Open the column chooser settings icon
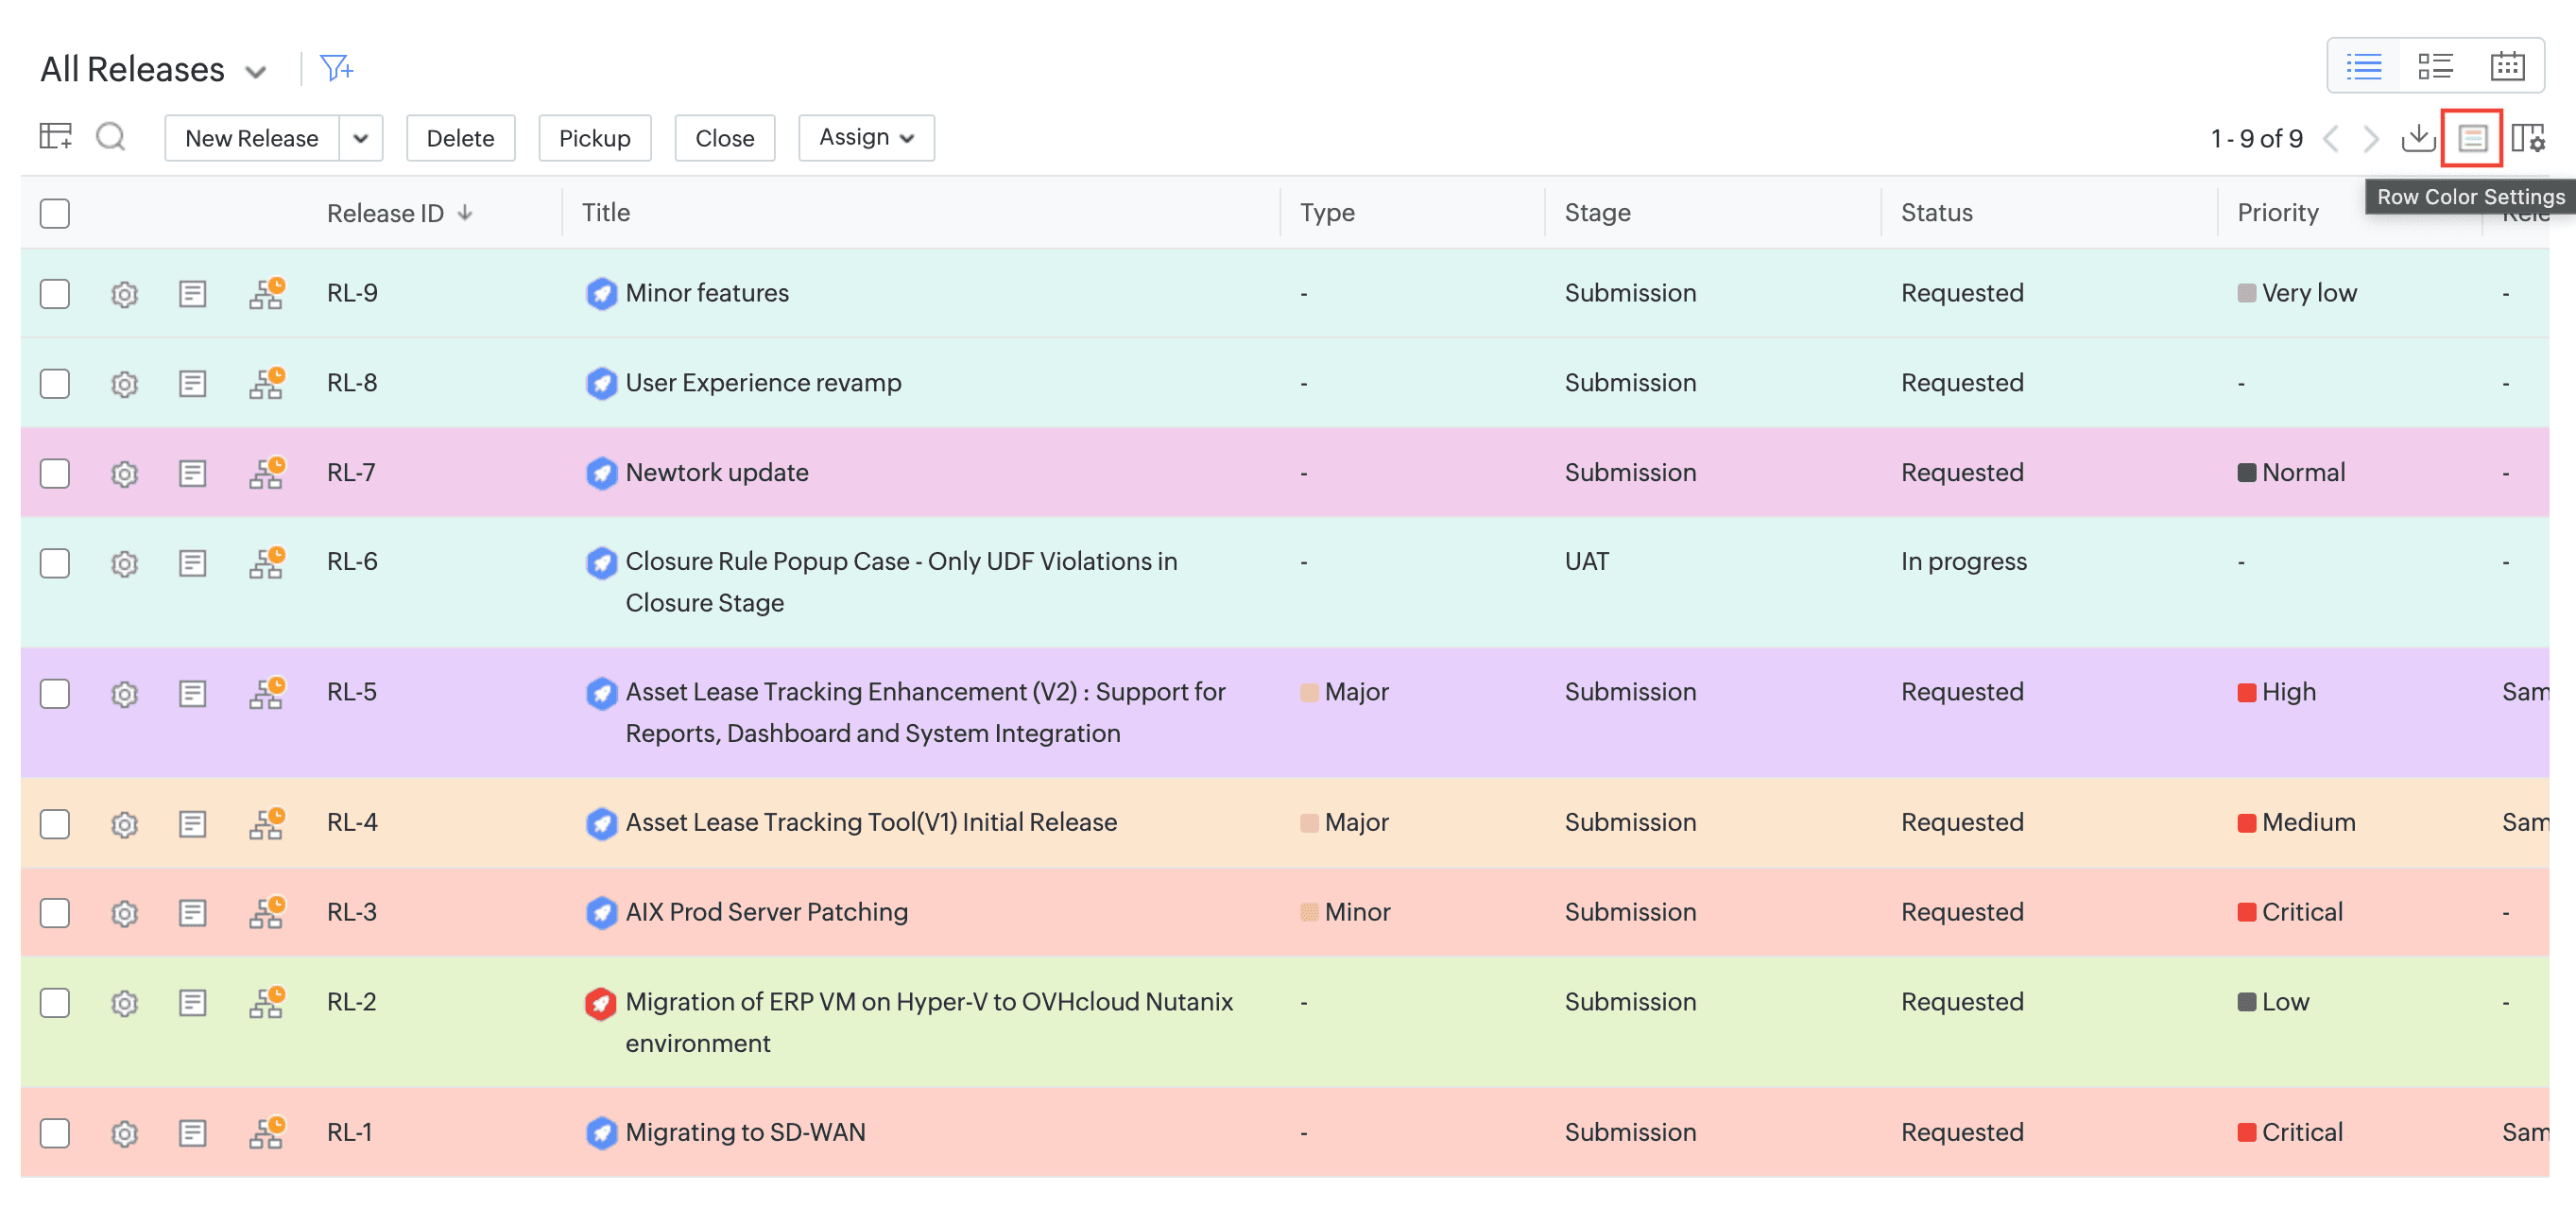This screenshot has height=1225, width=2576. click(x=2527, y=138)
